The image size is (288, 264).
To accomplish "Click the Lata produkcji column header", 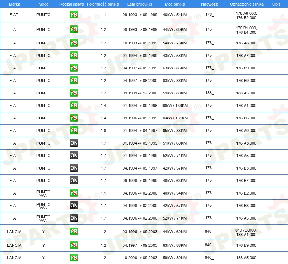I will (x=140, y=4).
